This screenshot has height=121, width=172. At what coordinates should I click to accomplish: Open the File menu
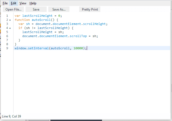tap(5, 3)
